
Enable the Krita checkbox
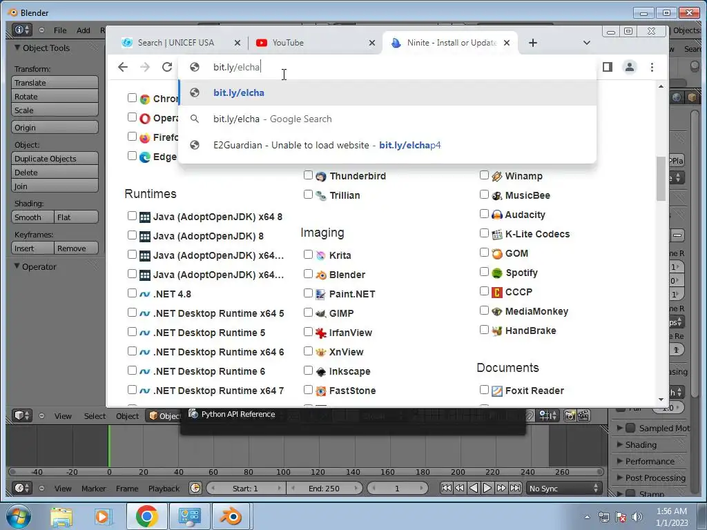(309, 254)
